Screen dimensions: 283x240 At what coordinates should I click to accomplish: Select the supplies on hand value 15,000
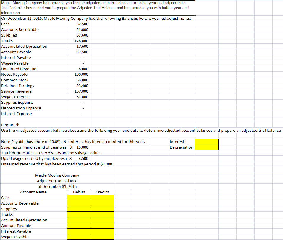(x=79, y=147)
